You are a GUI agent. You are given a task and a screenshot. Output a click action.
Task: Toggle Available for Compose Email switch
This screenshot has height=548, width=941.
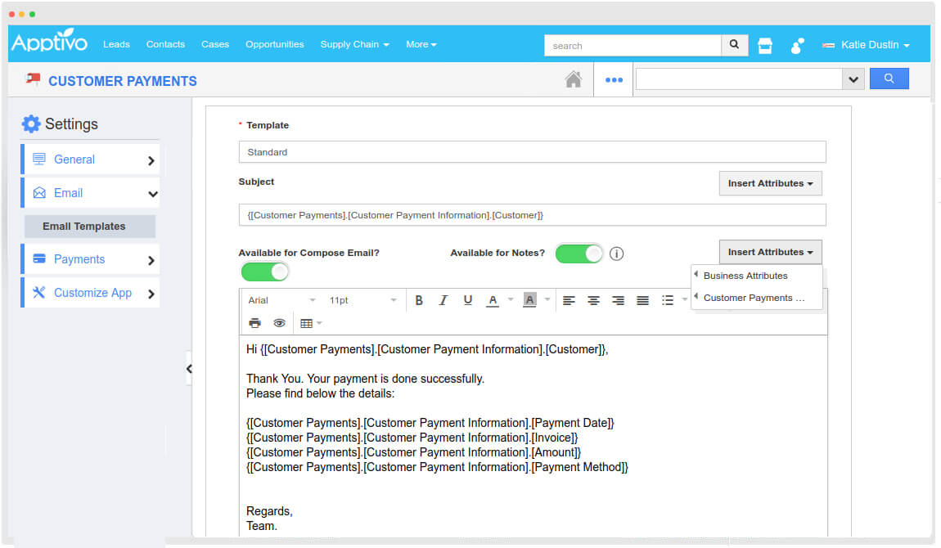265,272
